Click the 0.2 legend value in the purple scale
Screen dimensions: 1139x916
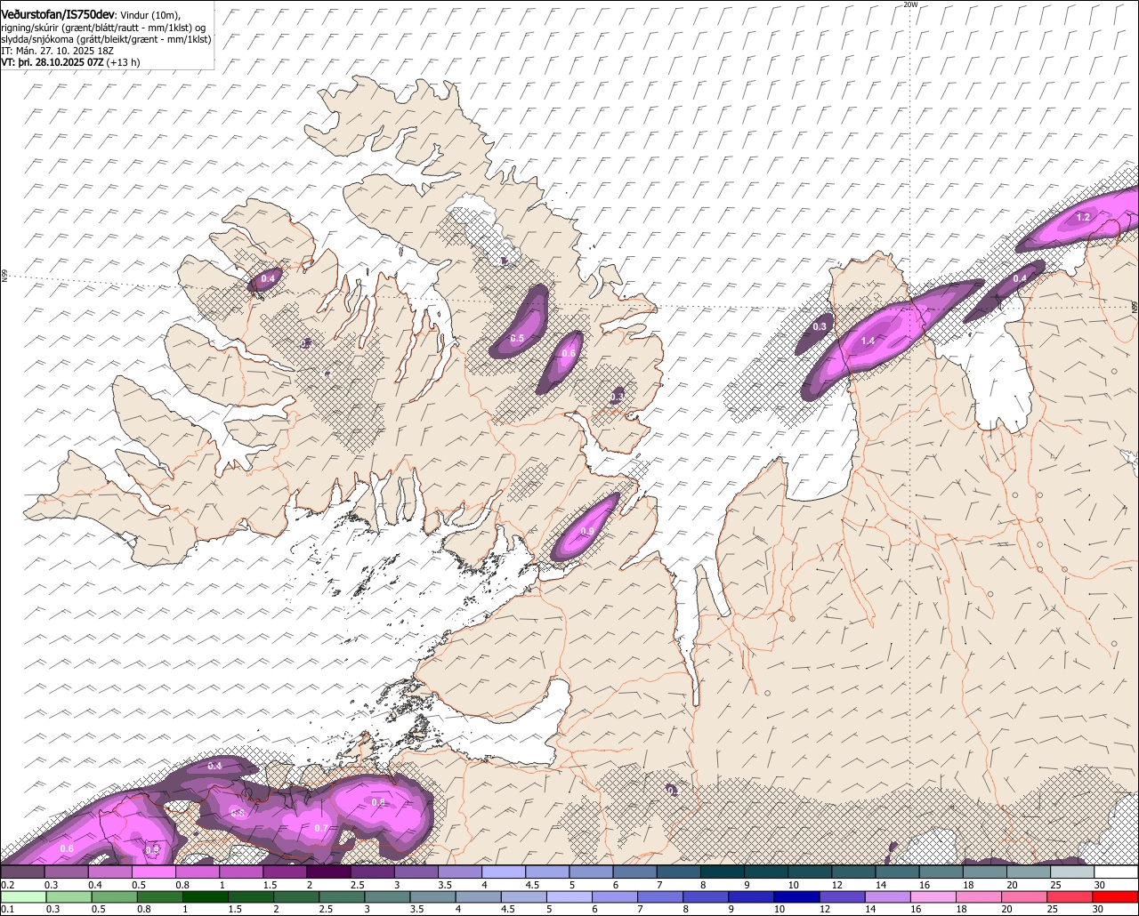point(7,885)
